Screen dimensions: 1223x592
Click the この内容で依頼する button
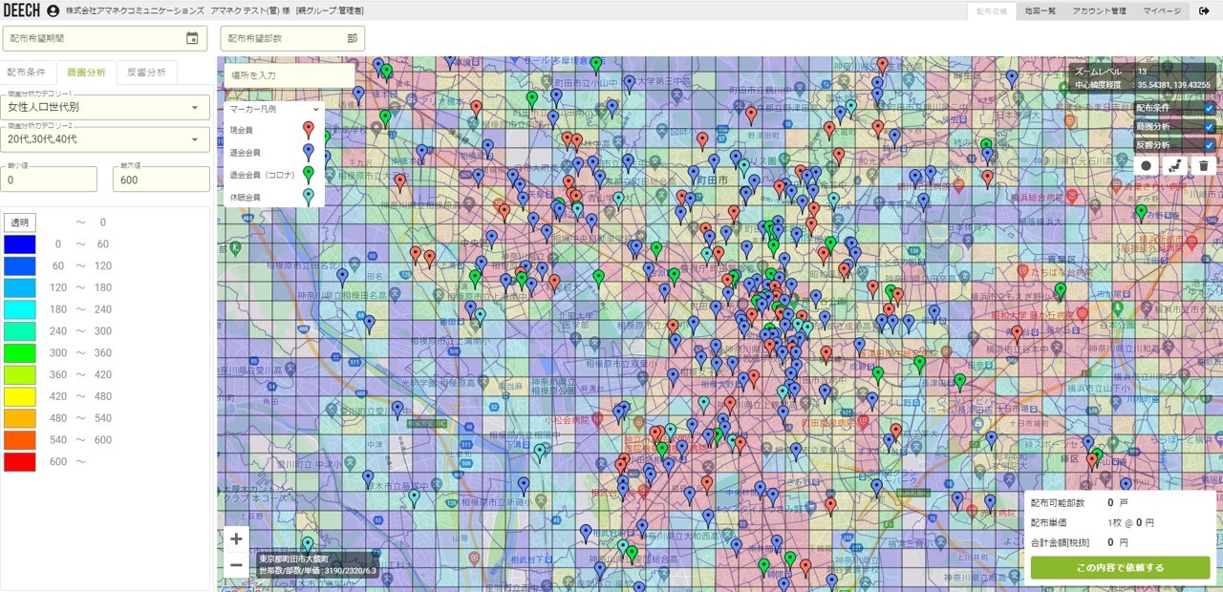point(1120,567)
